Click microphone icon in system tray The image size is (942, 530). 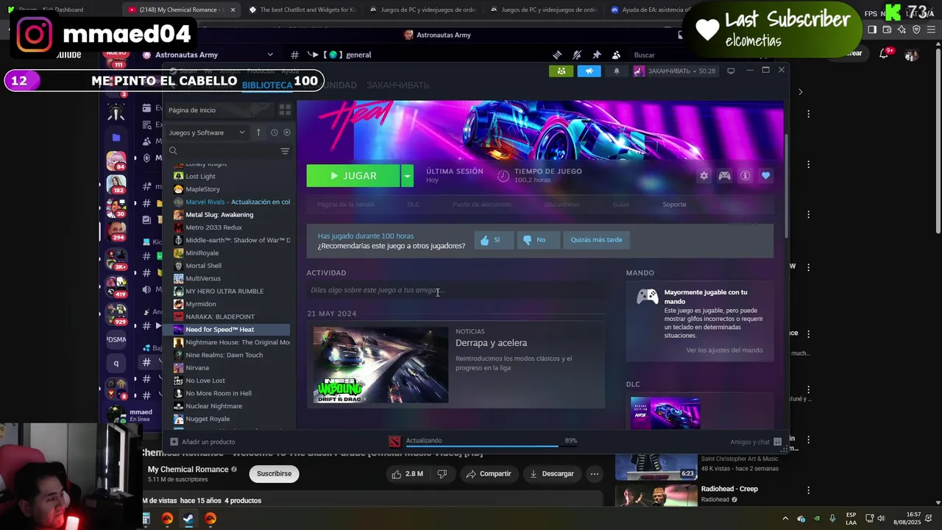click(x=832, y=518)
